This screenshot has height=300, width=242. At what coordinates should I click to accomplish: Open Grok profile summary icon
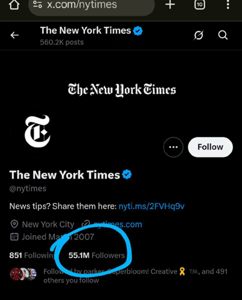click(x=198, y=35)
